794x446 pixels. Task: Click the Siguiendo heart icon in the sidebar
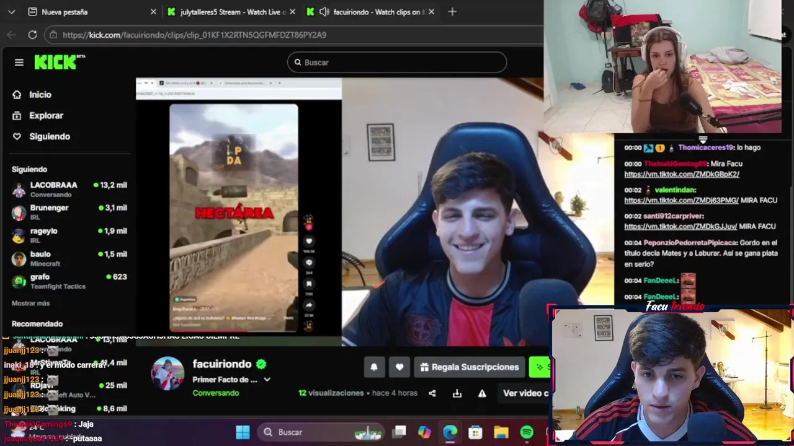click(17, 136)
